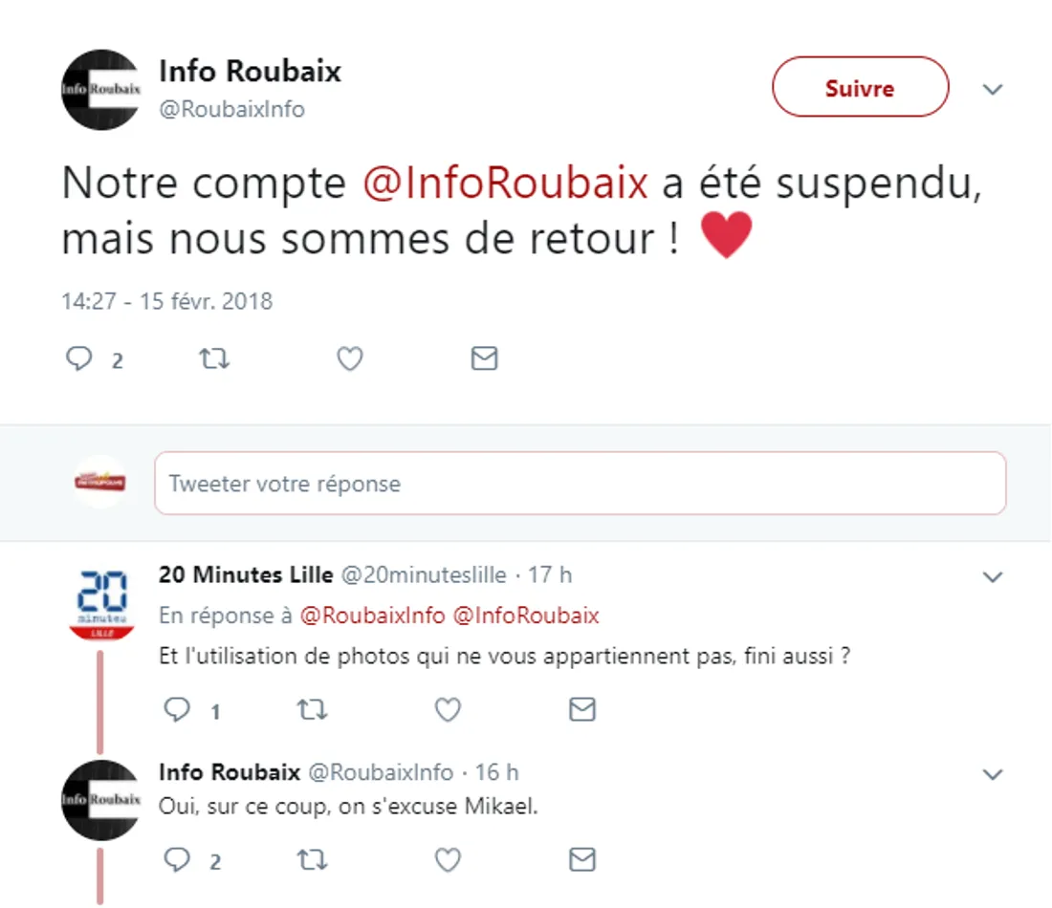1052x908 pixels.
Task: Open the 14:27 - 15 févr. 2018 timestamp
Action: (167, 301)
